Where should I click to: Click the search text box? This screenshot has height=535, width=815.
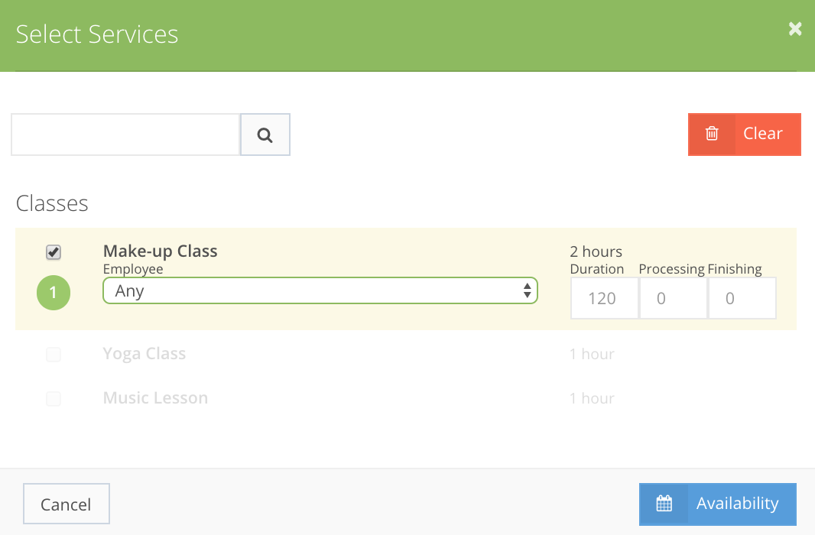[125, 135]
